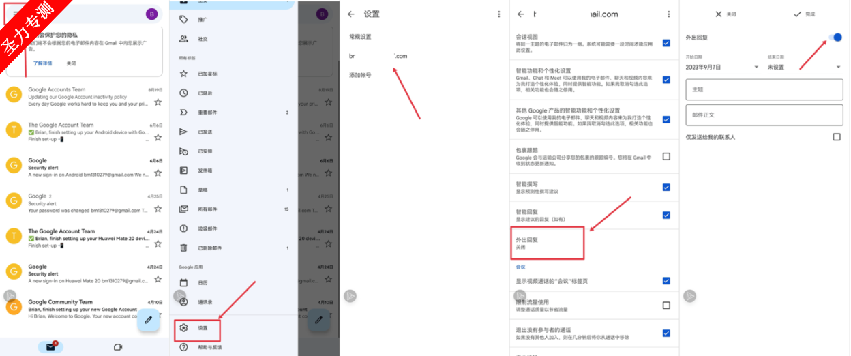Star the password was changed email
This screenshot has height=356, width=851.
(x=158, y=209)
